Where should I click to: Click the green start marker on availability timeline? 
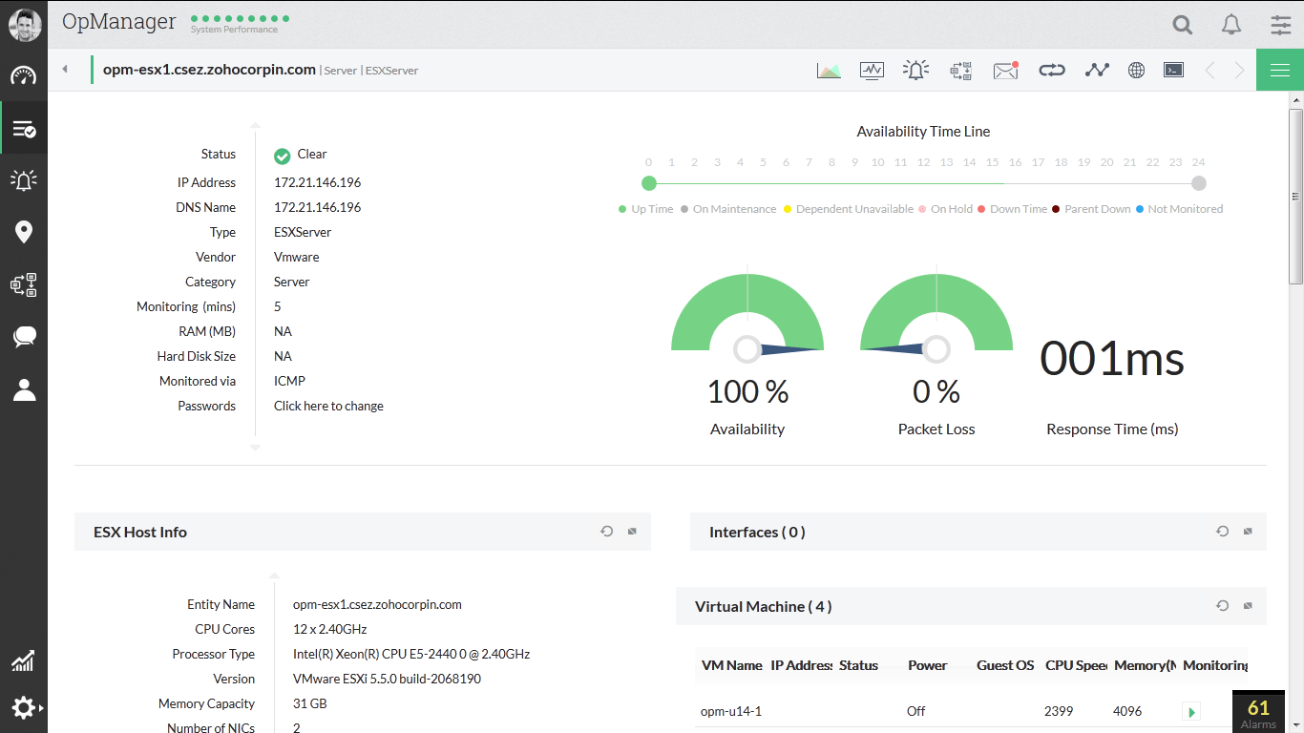click(649, 183)
